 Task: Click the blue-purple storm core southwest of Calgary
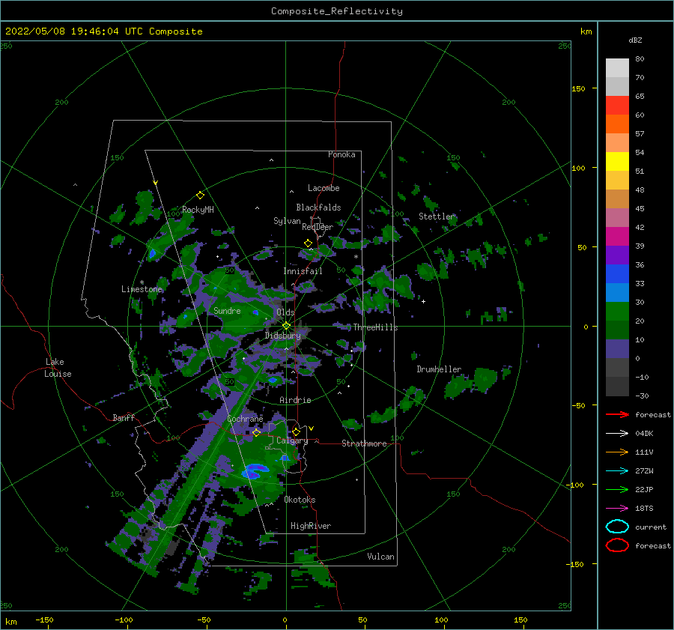point(255,470)
